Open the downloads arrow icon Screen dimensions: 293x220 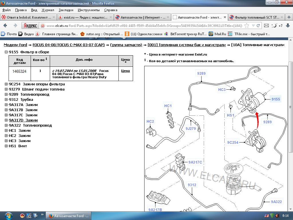point(288,25)
